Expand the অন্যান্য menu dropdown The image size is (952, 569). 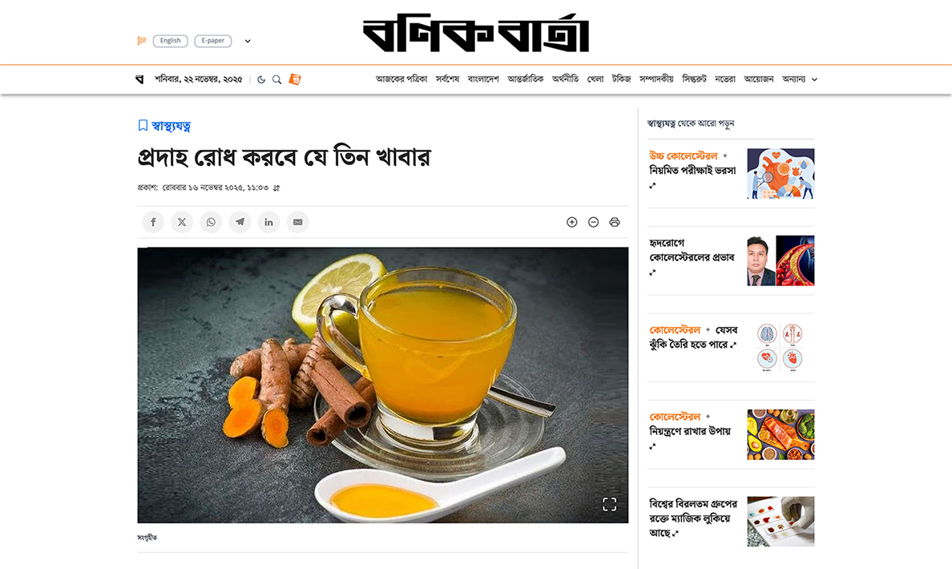pos(800,79)
